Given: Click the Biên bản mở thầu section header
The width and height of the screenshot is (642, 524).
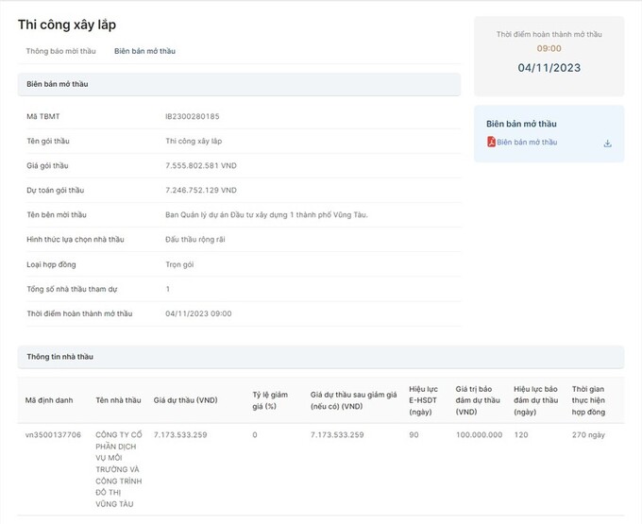Looking at the screenshot, I should (x=239, y=84).
